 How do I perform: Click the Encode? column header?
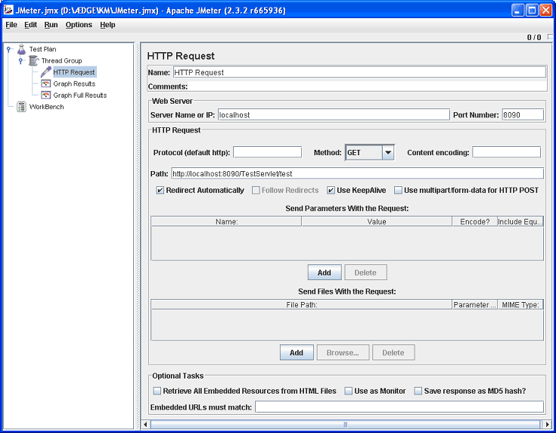click(475, 222)
